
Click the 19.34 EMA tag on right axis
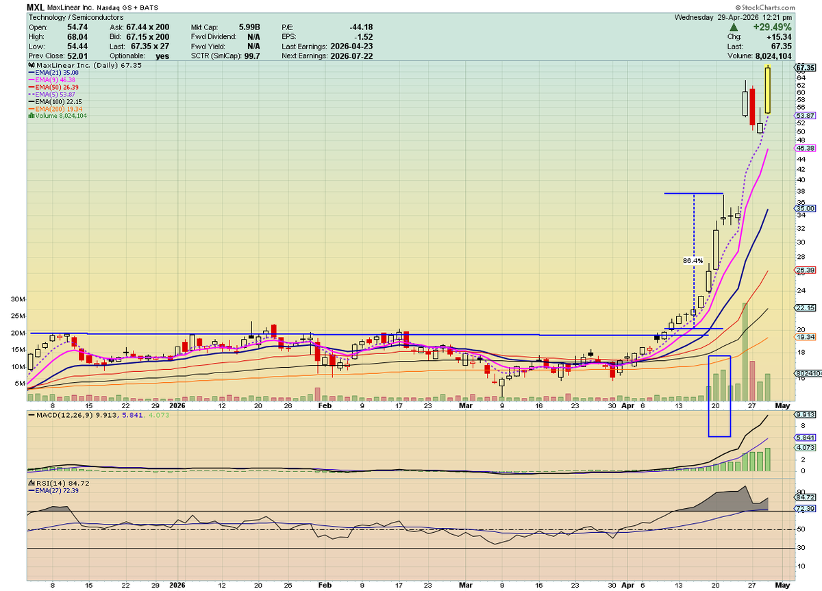806,337
